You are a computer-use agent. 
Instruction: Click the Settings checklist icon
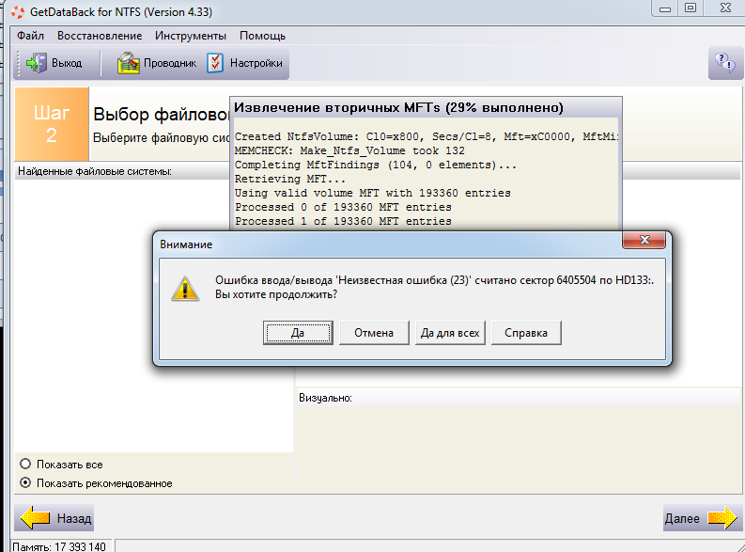[215, 63]
